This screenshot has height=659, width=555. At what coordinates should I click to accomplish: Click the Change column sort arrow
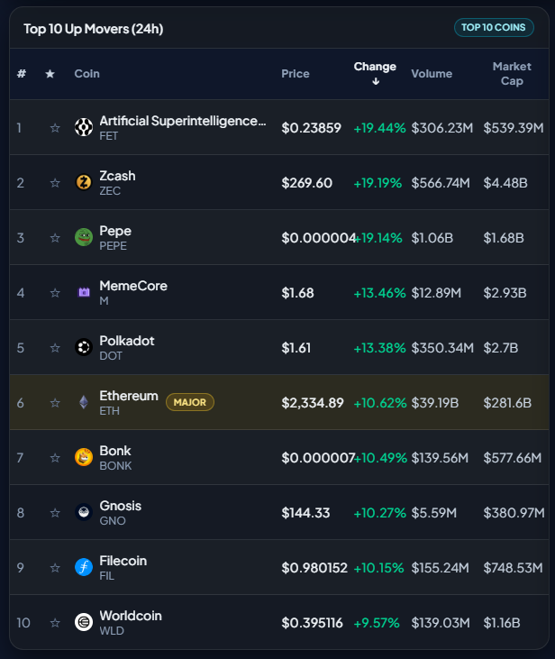376,81
